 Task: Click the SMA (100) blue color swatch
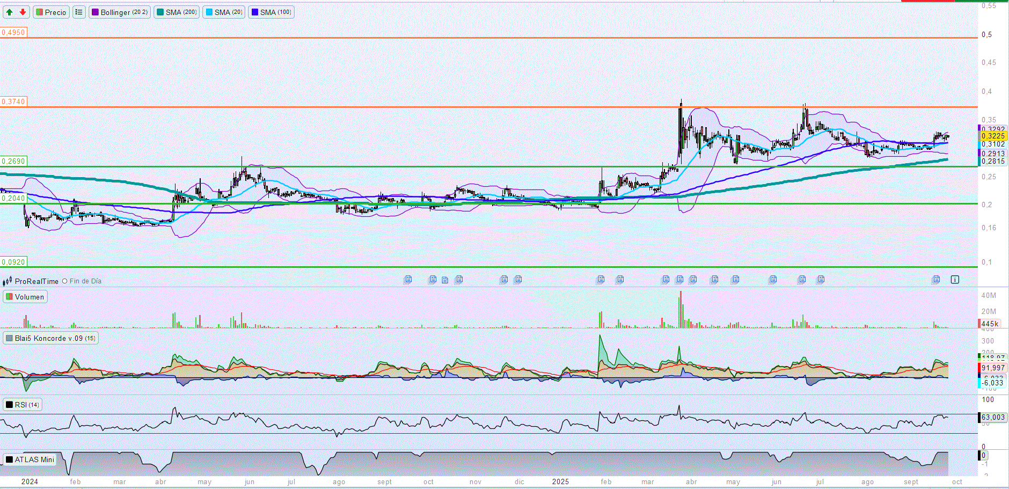click(x=255, y=12)
